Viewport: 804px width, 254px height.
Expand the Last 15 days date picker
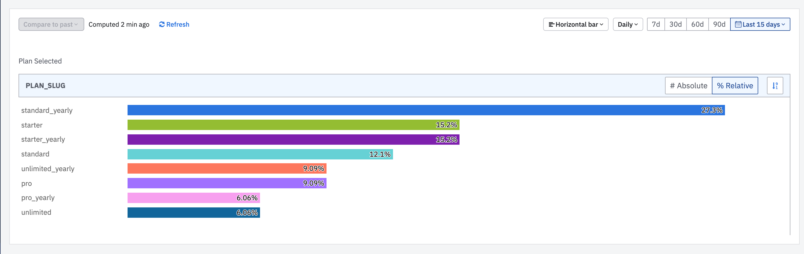click(x=760, y=24)
